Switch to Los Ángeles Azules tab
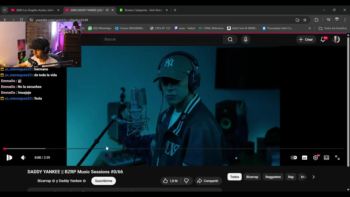This screenshot has width=350, height=197. click(35, 10)
